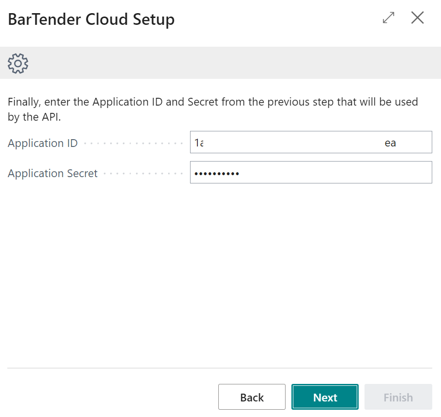Place cursor at "1a" in Application ID
Screen dimensions: 441x417
pyautogui.click(x=199, y=143)
